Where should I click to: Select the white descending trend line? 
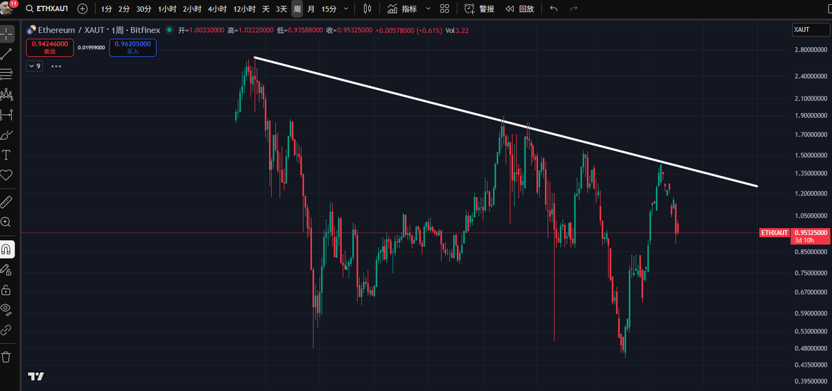506,122
